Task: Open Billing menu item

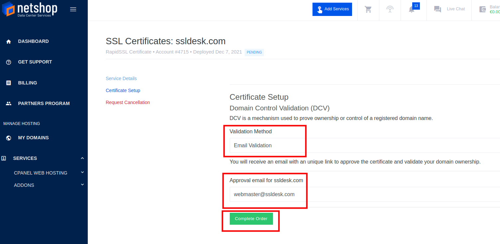Action: pyautogui.click(x=28, y=83)
